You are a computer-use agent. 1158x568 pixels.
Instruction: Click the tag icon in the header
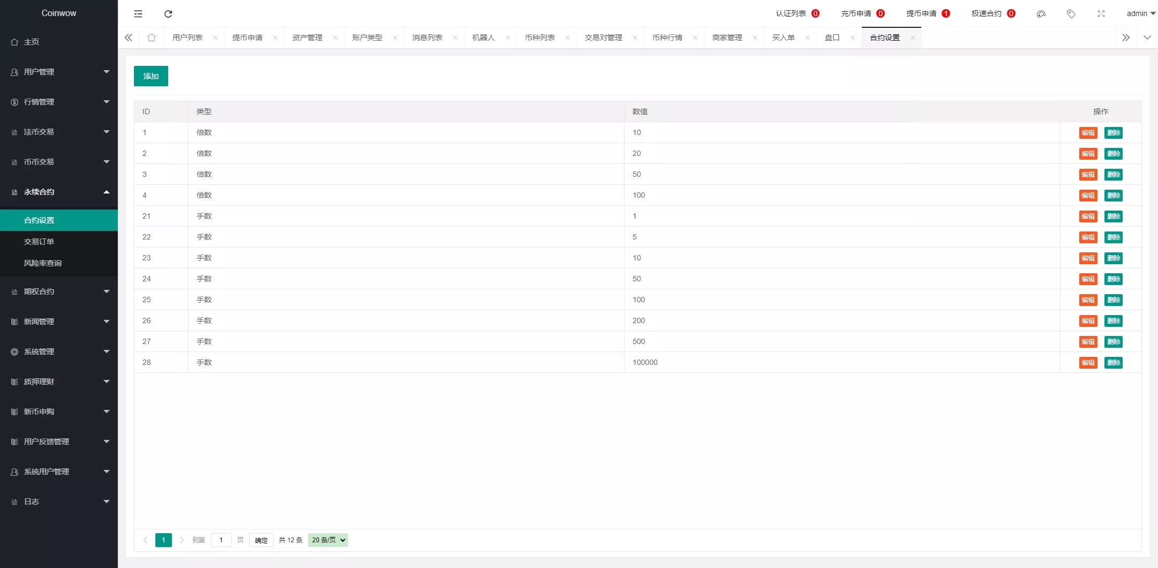(1071, 14)
